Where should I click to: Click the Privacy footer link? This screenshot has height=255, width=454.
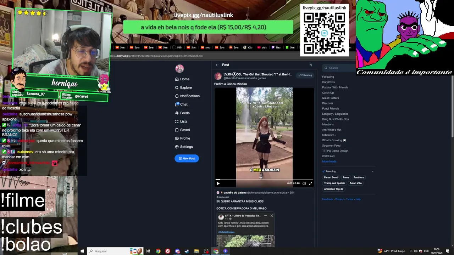[339, 199]
